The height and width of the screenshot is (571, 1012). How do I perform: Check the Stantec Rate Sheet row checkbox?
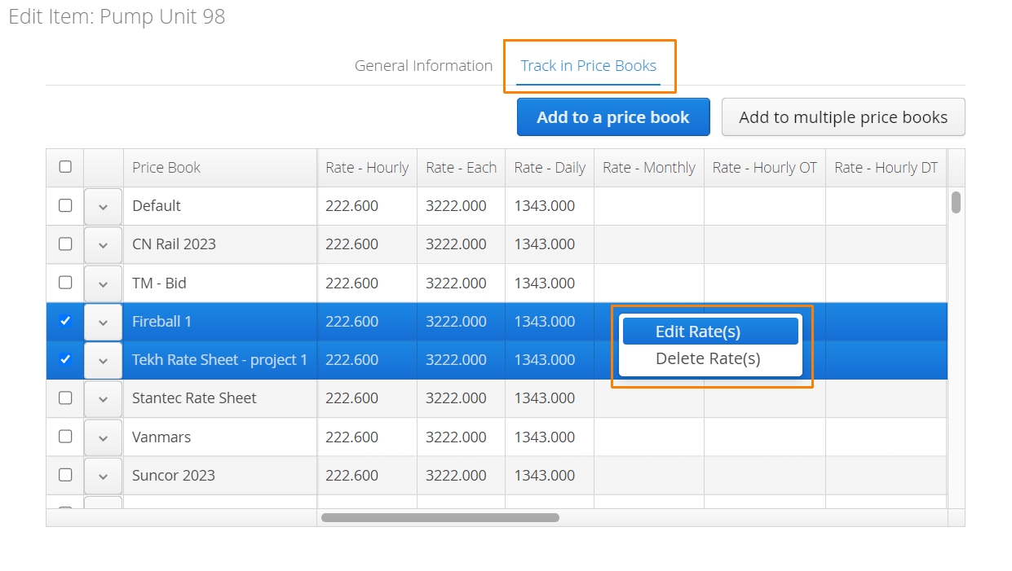tap(65, 398)
